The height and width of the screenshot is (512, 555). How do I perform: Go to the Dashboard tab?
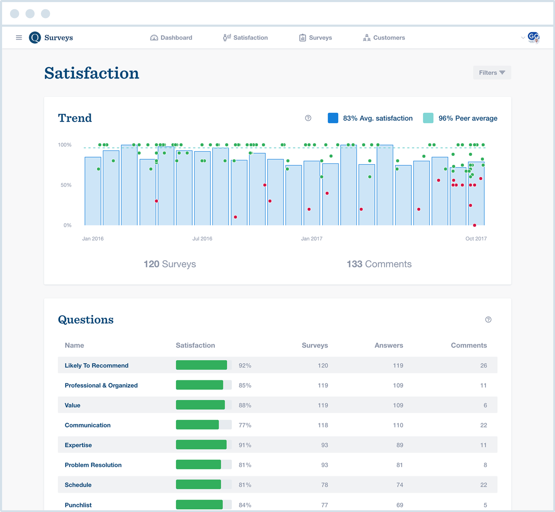coord(171,37)
